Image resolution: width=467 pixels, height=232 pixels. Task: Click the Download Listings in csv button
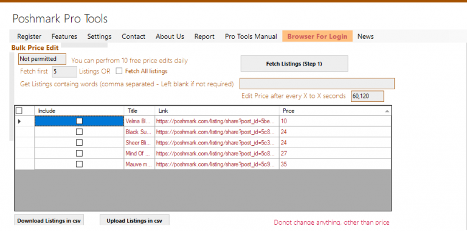coord(49,220)
